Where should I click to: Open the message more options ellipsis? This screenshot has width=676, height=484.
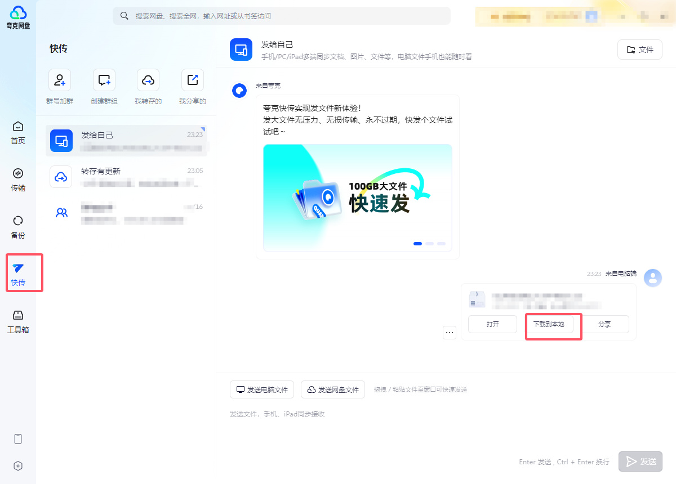450,333
